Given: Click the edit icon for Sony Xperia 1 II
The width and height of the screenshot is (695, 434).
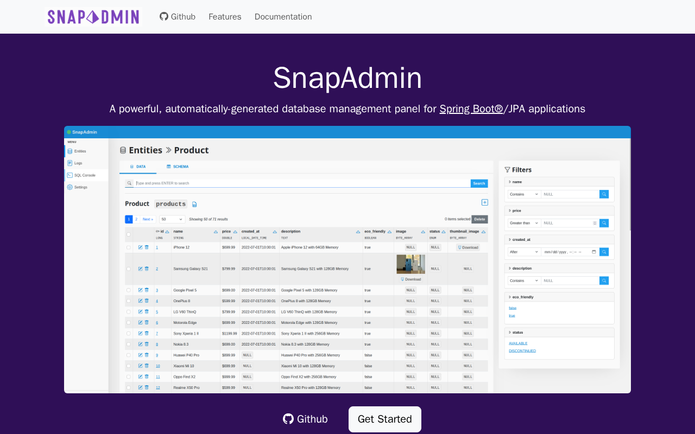Looking at the screenshot, I should click(x=140, y=333).
